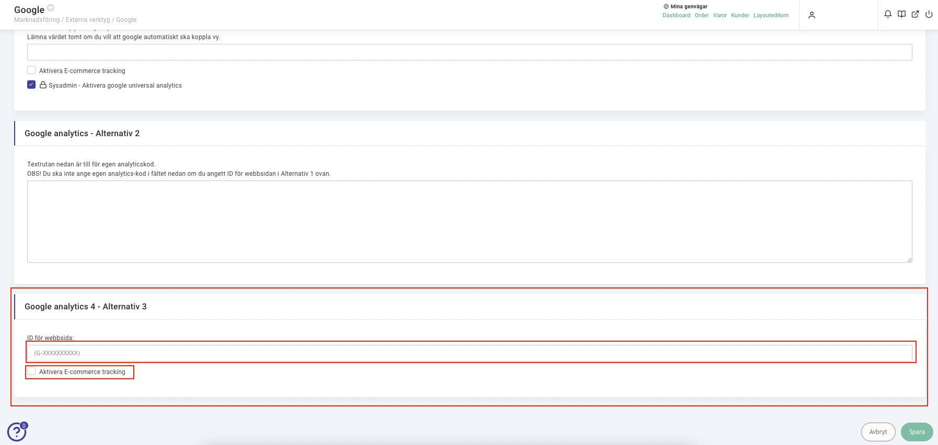Image resolution: width=938 pixels, height=445 pixels.
Task: Open the external site link icon
Action: [915, 14]
